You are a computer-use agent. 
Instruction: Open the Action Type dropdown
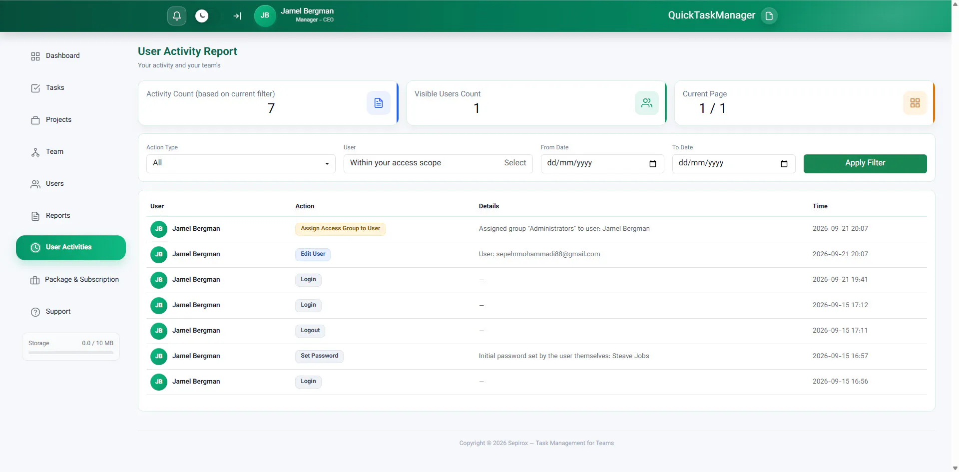point(241,163)
